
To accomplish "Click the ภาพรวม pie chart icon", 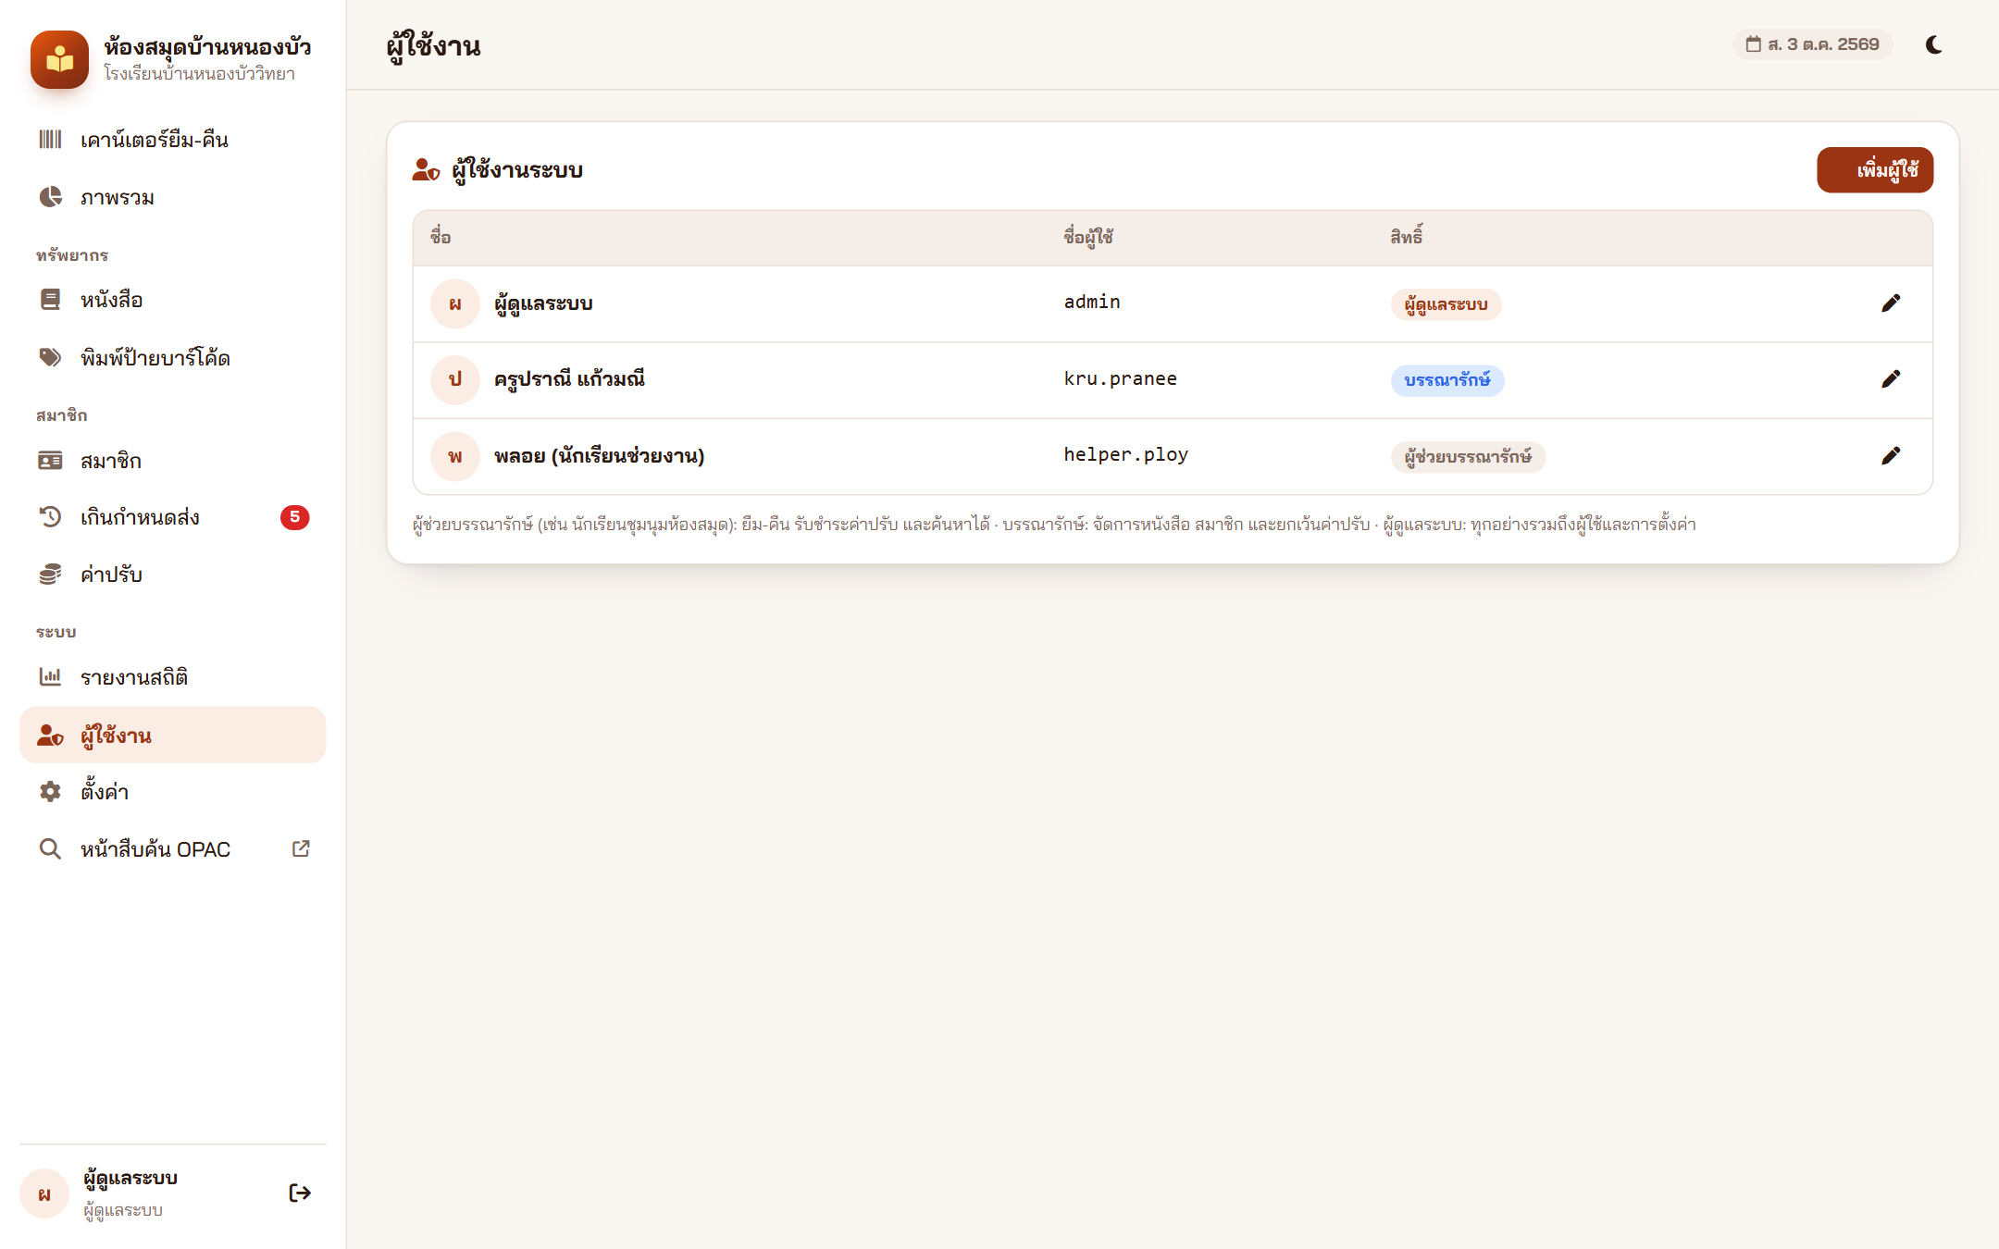I will point(50,197).
